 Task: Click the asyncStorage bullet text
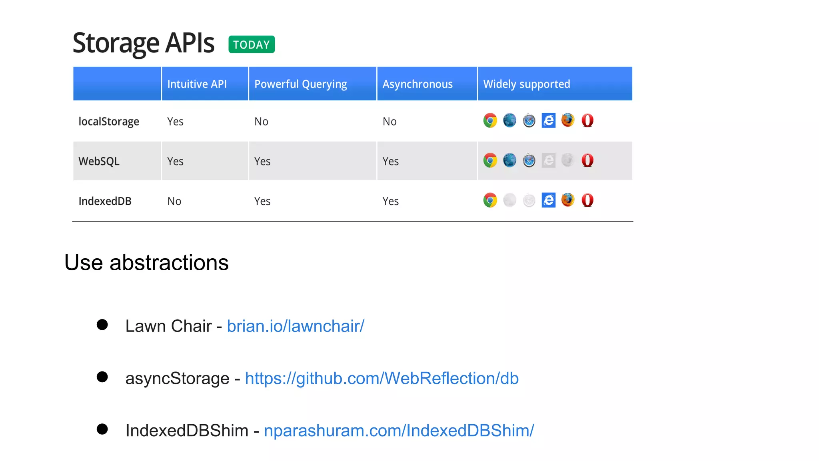177,379
